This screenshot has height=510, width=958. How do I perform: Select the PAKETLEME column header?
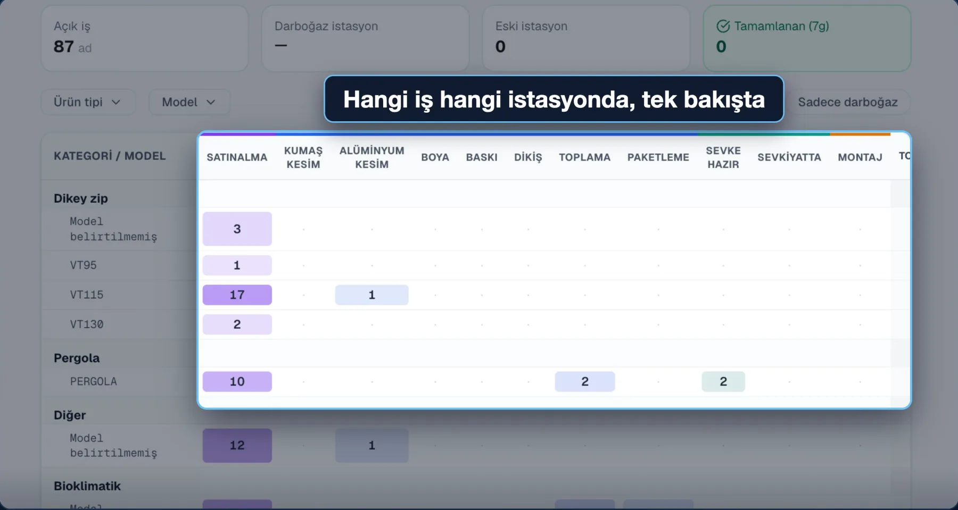click(x=658, y=157)
